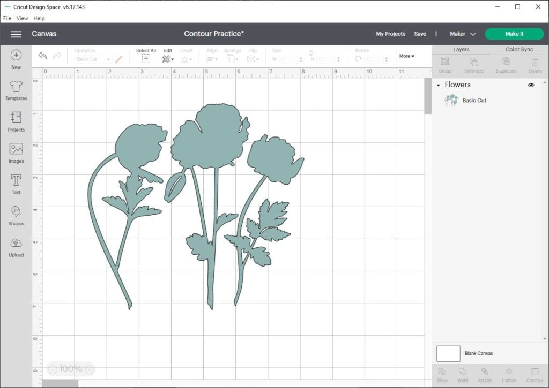The image size is (549, 388).
Task: Click the size lock icon
Action: [311, 53]
